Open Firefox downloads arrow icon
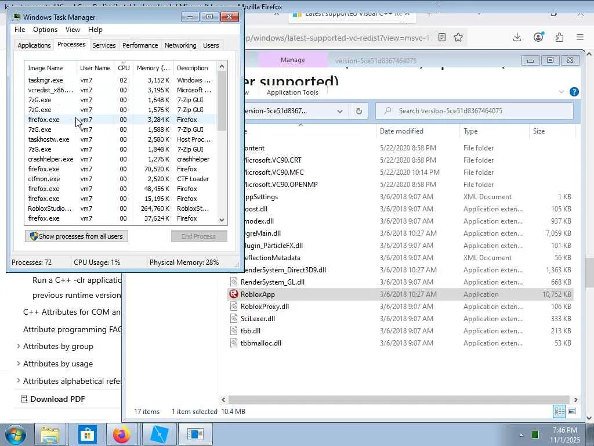 point(517,37)
